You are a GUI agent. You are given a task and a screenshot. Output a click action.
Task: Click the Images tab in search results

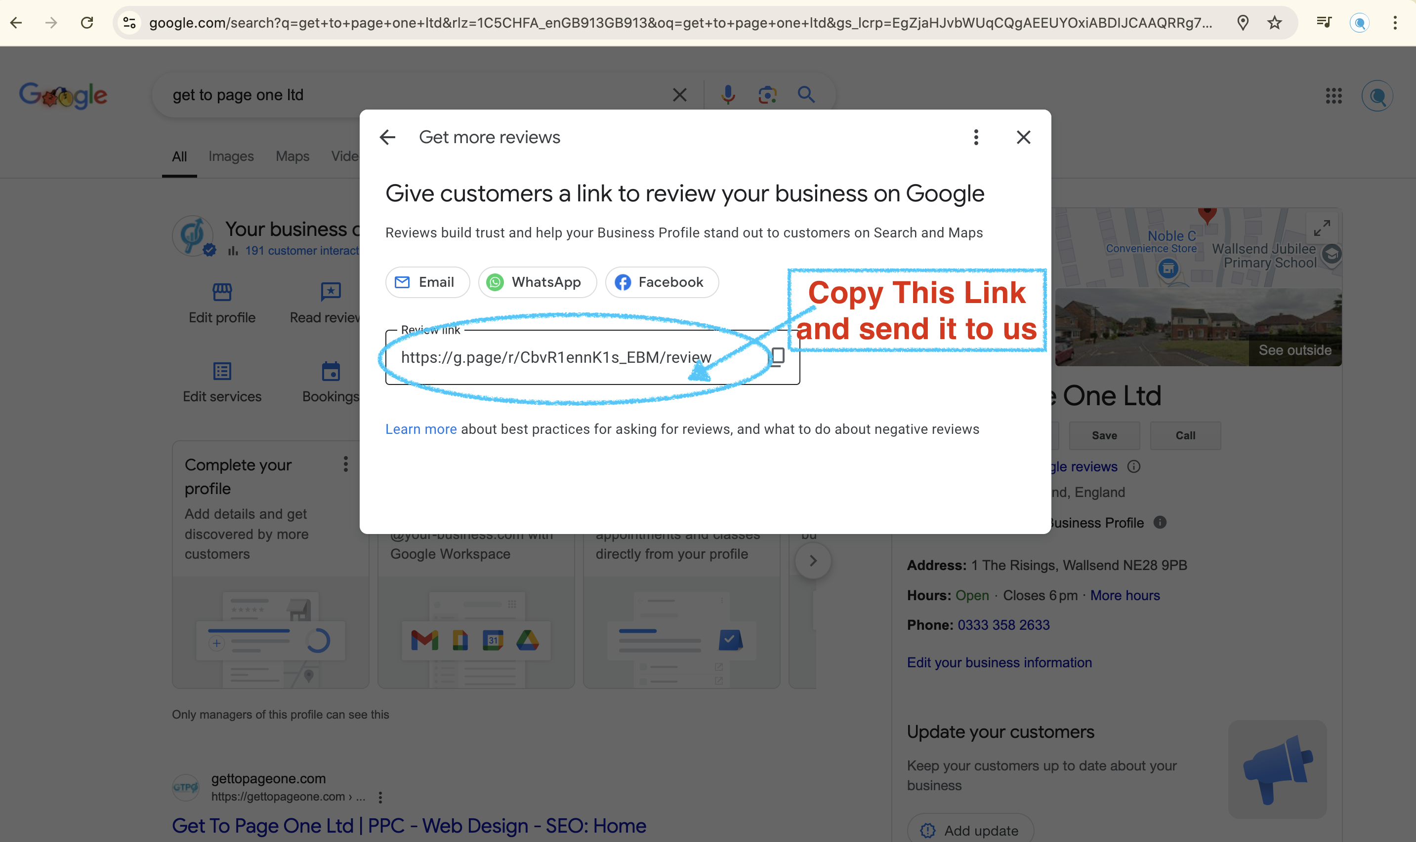coord(231,156)
